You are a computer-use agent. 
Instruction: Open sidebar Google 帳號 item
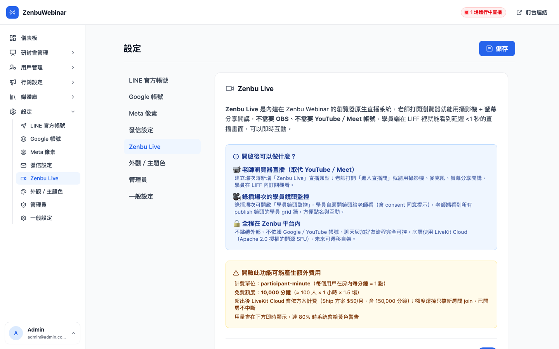(x=48, y=139)
